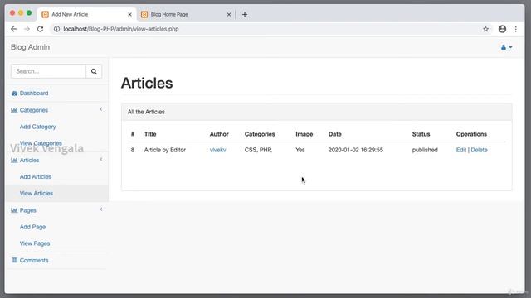Click the Categories chart icon in the sidebar
The image size is (531, 298).
click(x=14, y=110)
